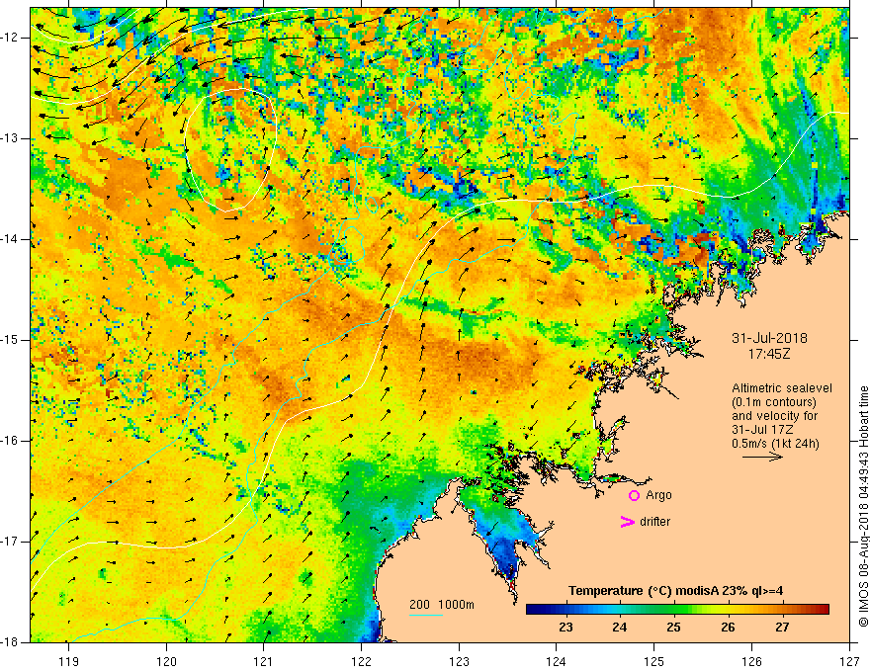Click the 125 longitude axis label

tap(653, 661)
